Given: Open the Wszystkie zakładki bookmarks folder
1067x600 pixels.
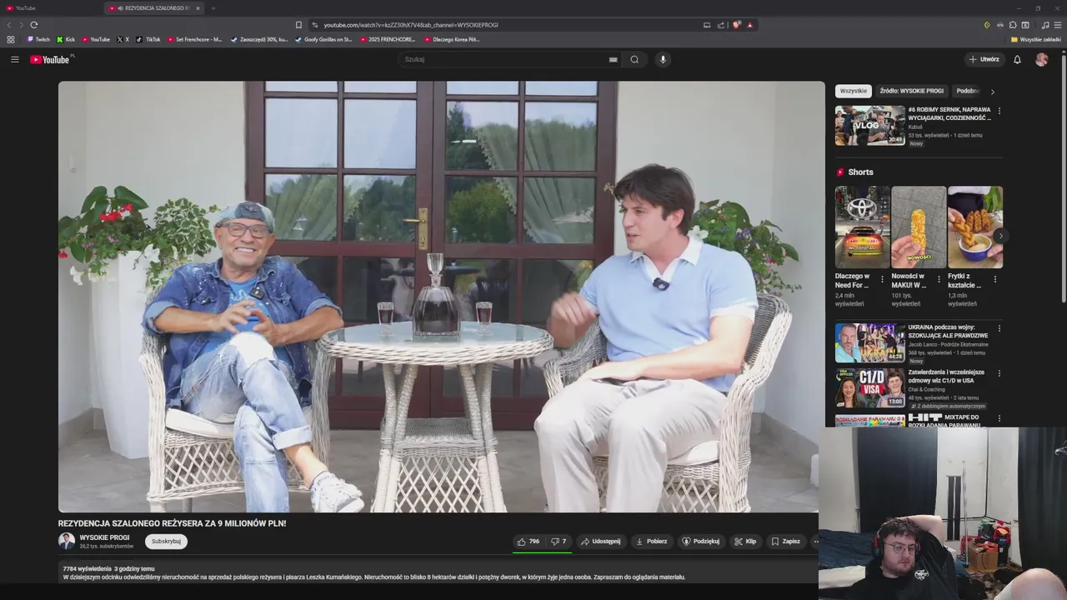Looking at the screenshot, I should point(1036,39).
